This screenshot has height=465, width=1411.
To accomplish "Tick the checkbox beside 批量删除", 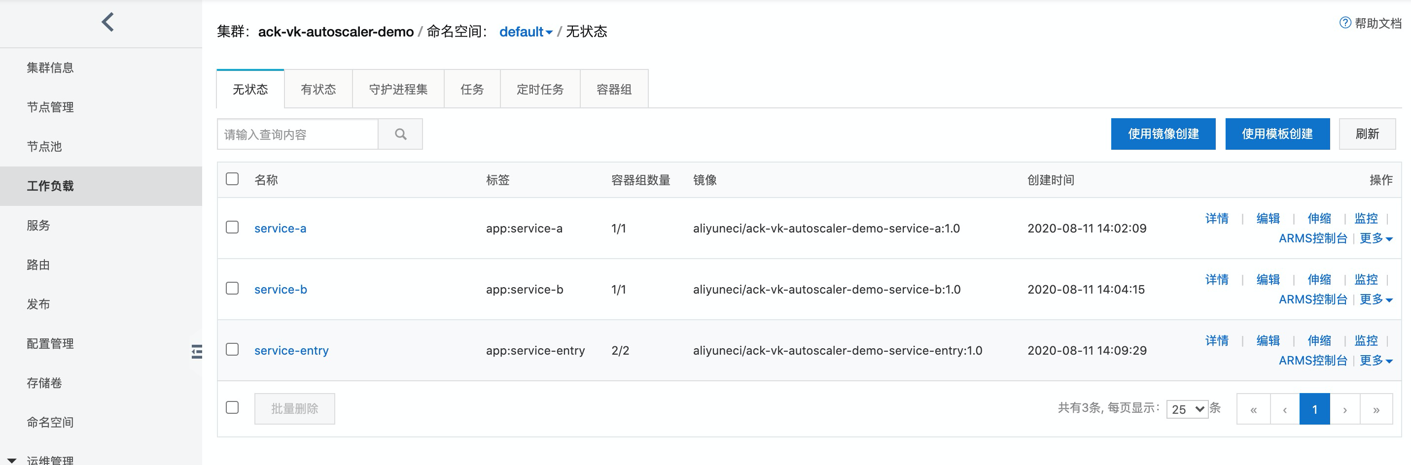I will (x=232, y=407).
